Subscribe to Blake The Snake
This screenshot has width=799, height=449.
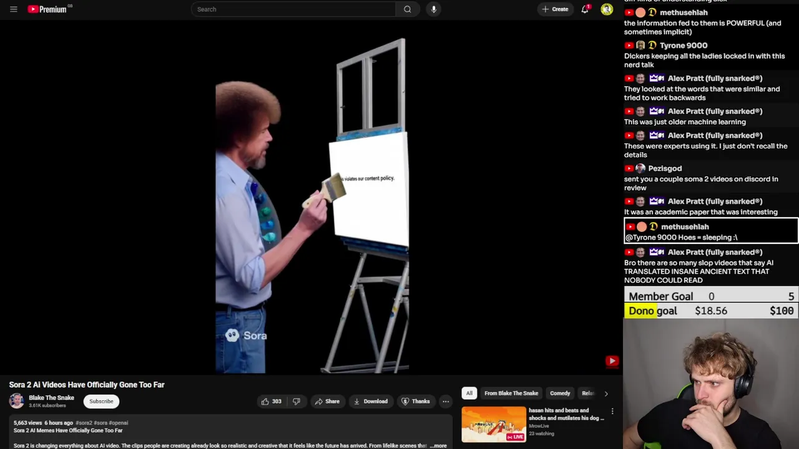(101, 402)
